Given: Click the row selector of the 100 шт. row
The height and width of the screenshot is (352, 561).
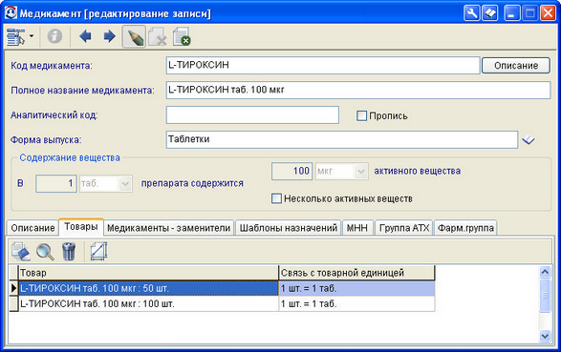Looking at the screenshot, I should (x=13, y=303).
